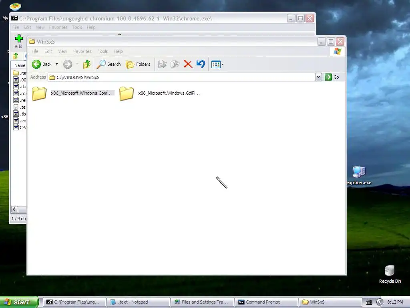Minimize the WinSxS window
Viewport: 410px width, 308px height.
(x=322, y=41)
